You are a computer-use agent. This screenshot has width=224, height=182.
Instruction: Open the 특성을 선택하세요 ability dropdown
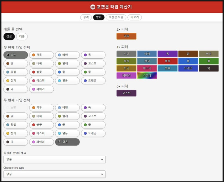54,159
